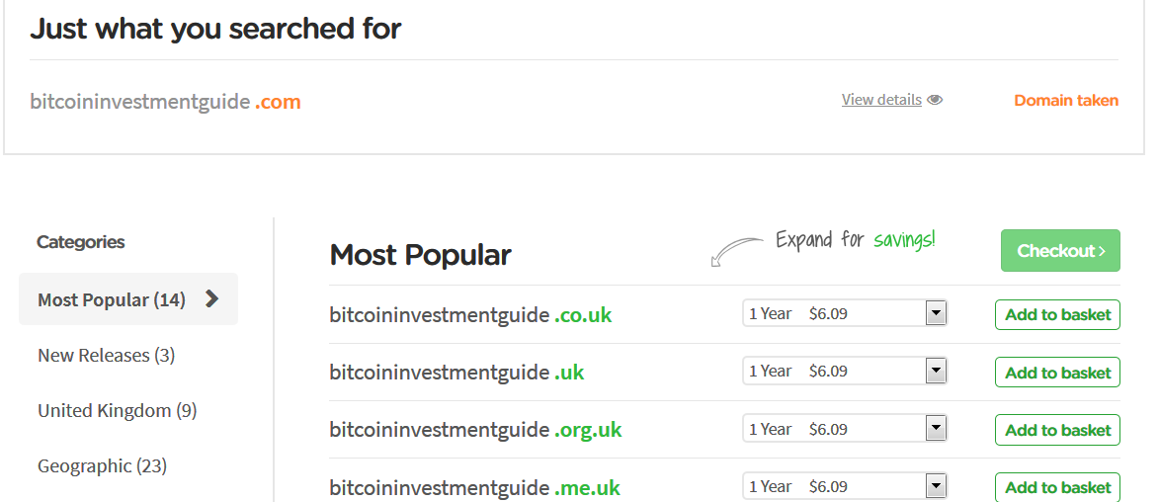The width and height of the screenshot is (1159, 502).
Task: Click the Checkout button
Action: [x=1060, y=251]
